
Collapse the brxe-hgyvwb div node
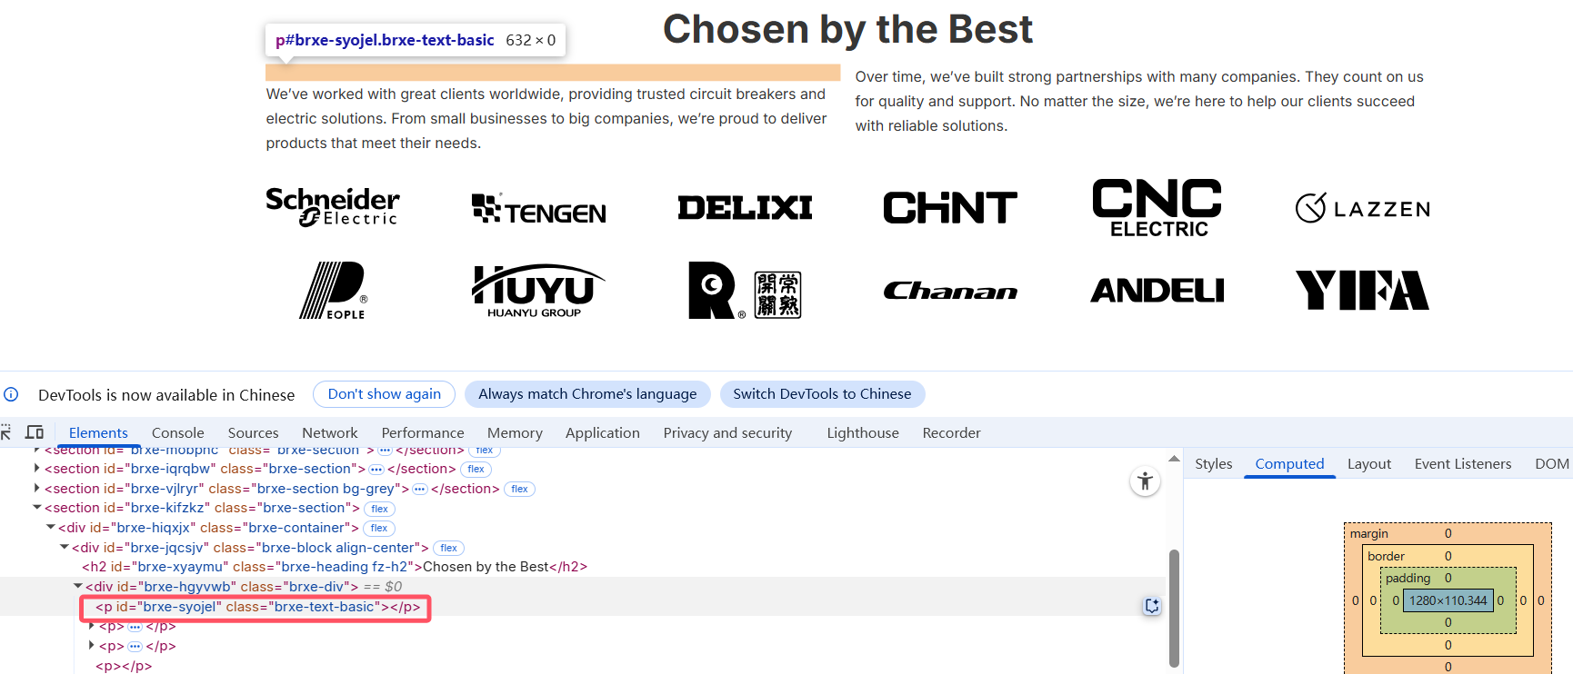pyautogui.click(x=78, y=587)
